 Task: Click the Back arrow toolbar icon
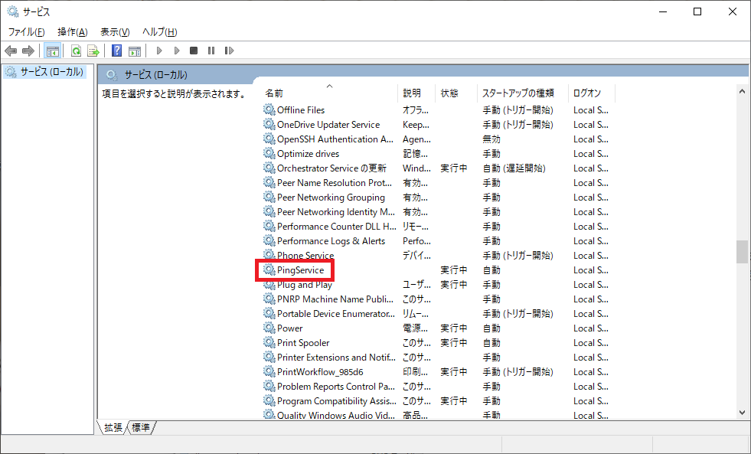[x=11, y=51]
